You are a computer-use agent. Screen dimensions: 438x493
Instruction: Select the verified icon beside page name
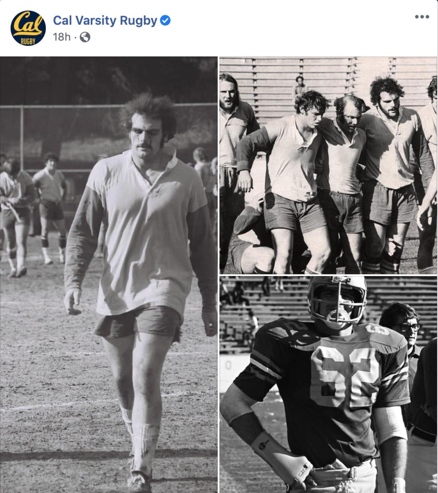coord(165,21)
